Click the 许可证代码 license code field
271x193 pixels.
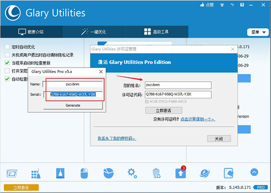click(178, 95)
